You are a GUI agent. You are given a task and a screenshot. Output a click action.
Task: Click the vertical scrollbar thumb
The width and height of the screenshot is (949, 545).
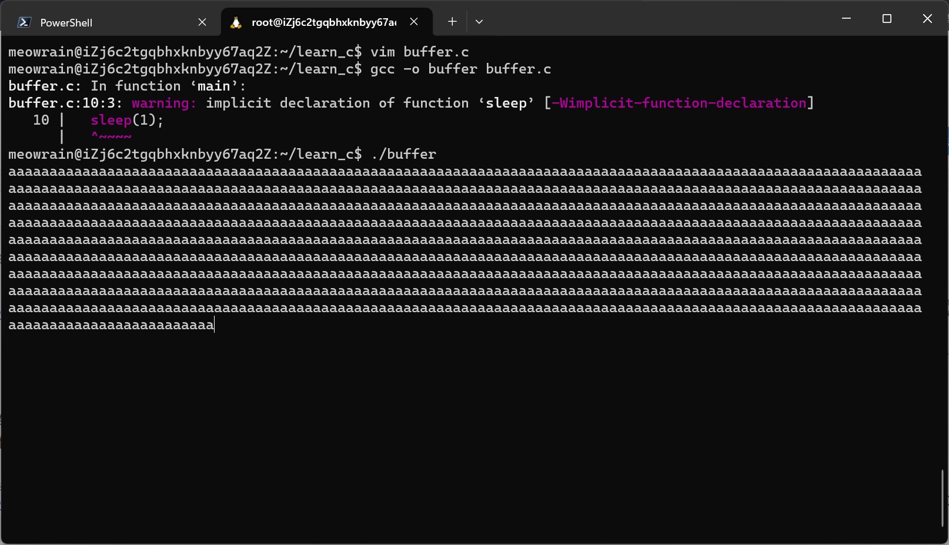[943, 498]
